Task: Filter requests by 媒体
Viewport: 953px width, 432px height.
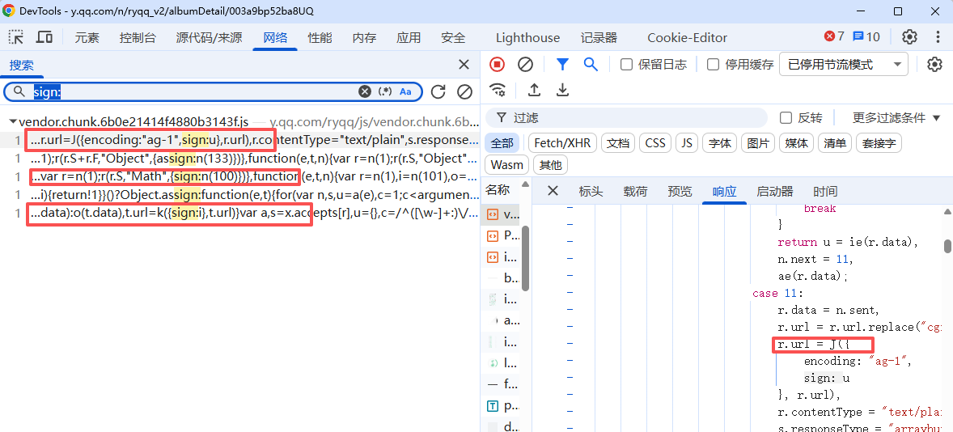Action: [796, 143]
